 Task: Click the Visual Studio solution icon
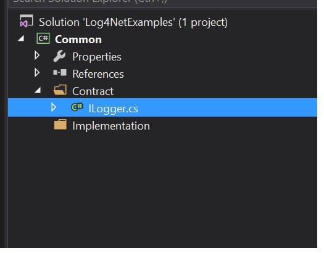click(x=27, y=21)
